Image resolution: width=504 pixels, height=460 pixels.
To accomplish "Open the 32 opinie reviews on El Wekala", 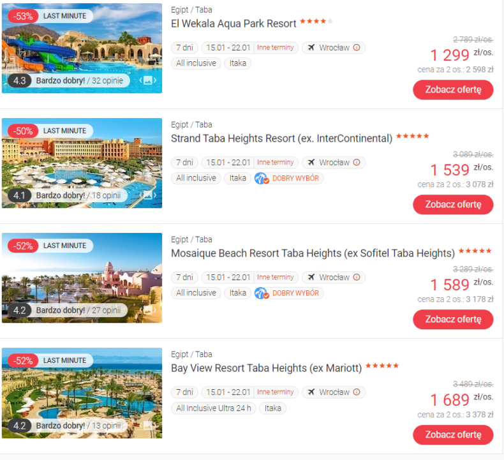I will click(107, 80).
